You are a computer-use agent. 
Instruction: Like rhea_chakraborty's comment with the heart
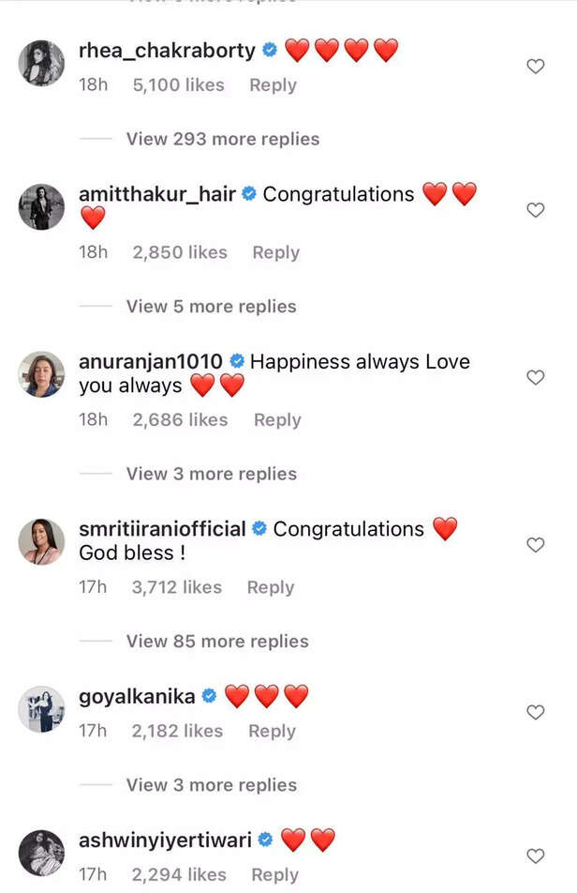[536, 67]
